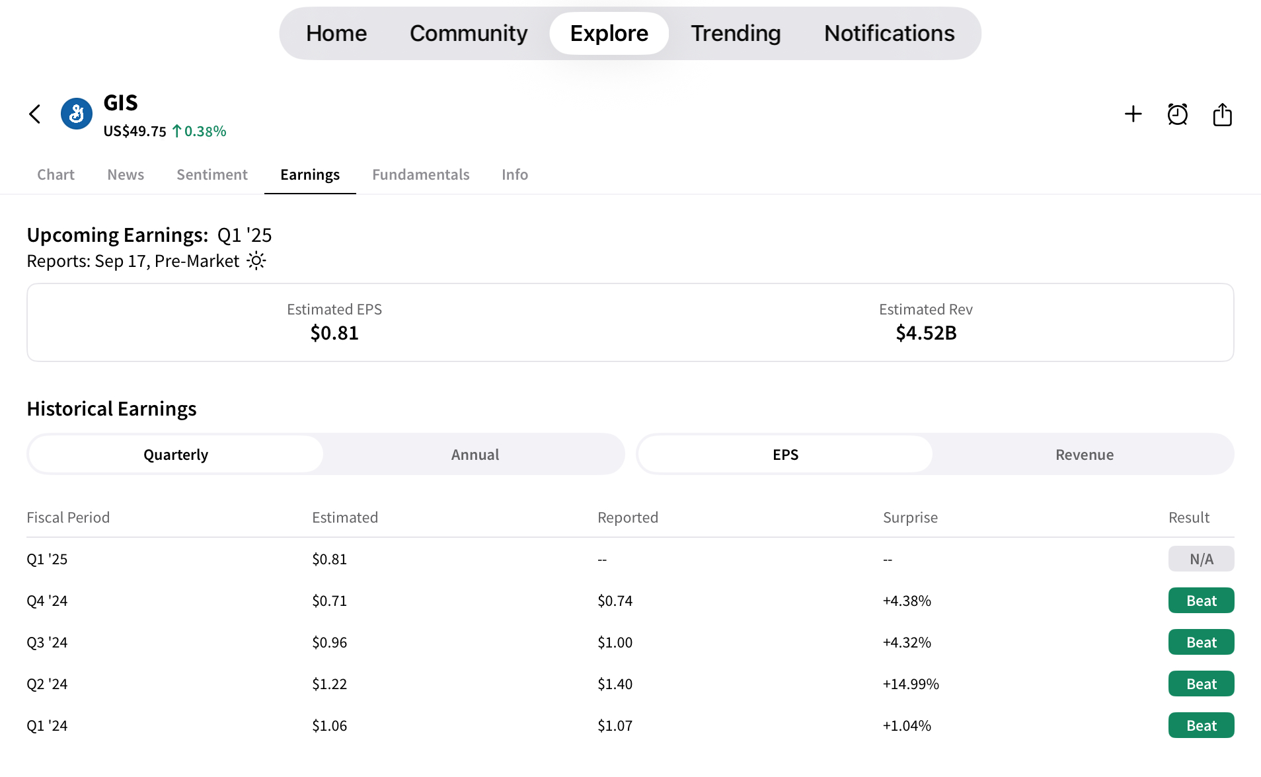Set a price alert using clock icon
Viewport: 1261px width, 777px height.
(x=1177, y=114)
